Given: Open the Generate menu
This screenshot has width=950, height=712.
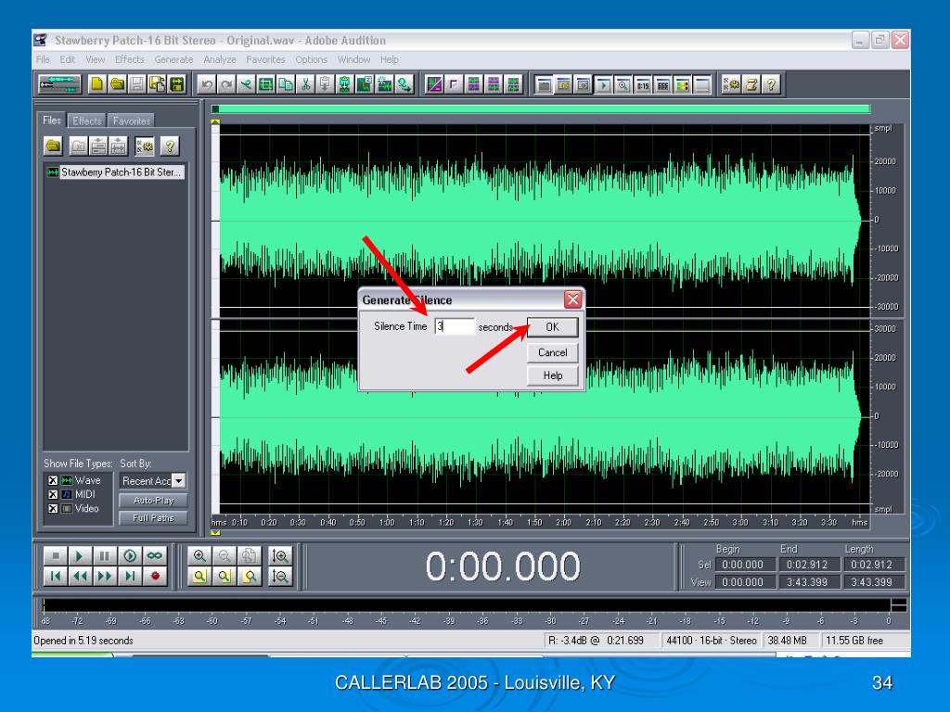Looking at the screenshot, I should pos(173,59).
